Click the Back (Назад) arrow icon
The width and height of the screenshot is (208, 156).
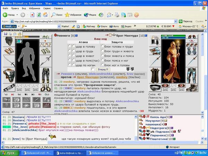pyautogui.click(x=5, y=15)
